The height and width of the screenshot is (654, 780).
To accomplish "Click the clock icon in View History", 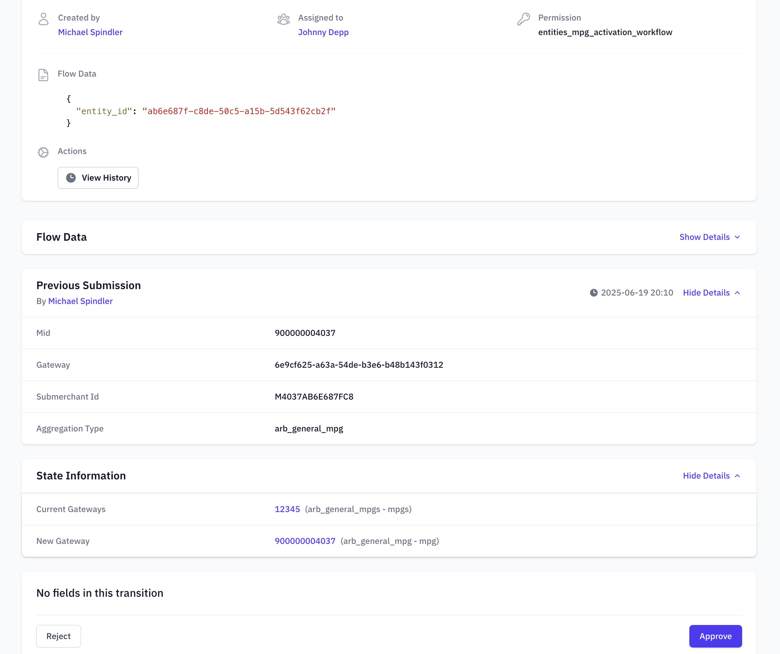I will coord(71,178).
